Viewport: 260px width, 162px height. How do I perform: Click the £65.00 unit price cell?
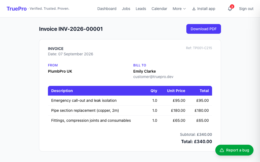pos(179,120)
